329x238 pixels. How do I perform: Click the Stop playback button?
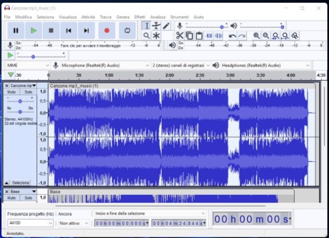51,31
